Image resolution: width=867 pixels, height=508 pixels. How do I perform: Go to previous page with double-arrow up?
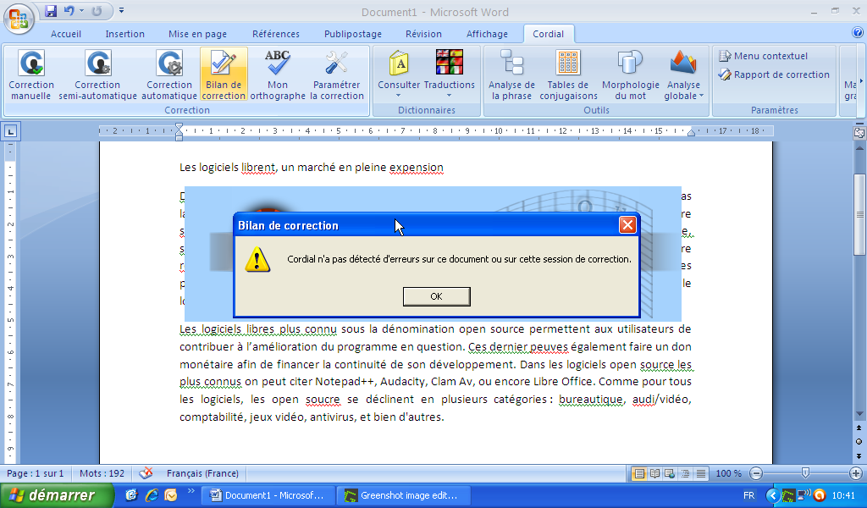click(859, 428)
